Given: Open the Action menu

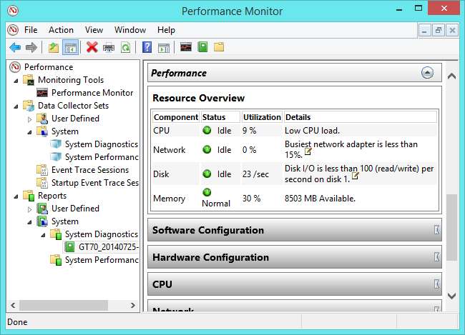Looking at the screenshot, I should click(61, 30).
